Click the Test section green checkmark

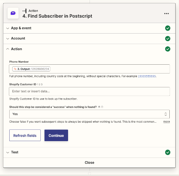pos(168,152)
